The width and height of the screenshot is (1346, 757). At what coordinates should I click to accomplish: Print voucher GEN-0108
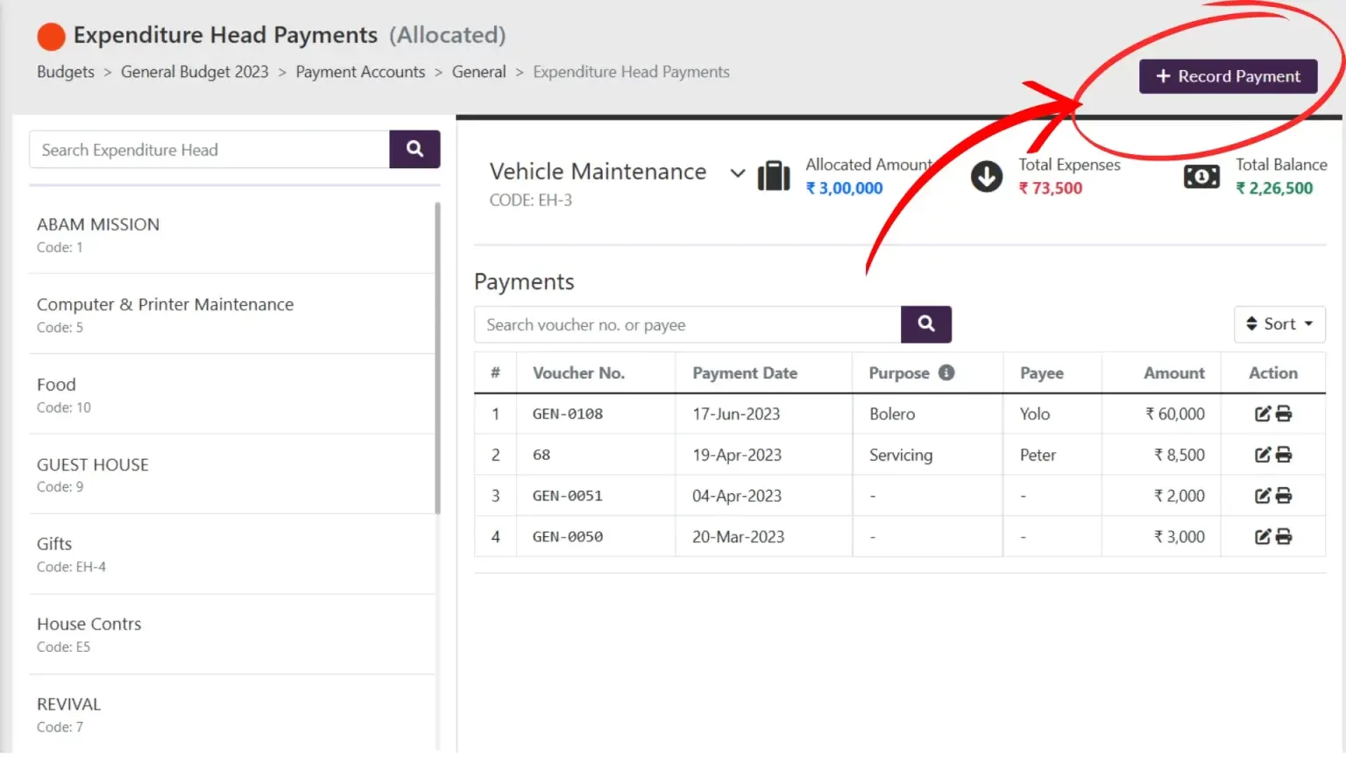point(1284,414)
